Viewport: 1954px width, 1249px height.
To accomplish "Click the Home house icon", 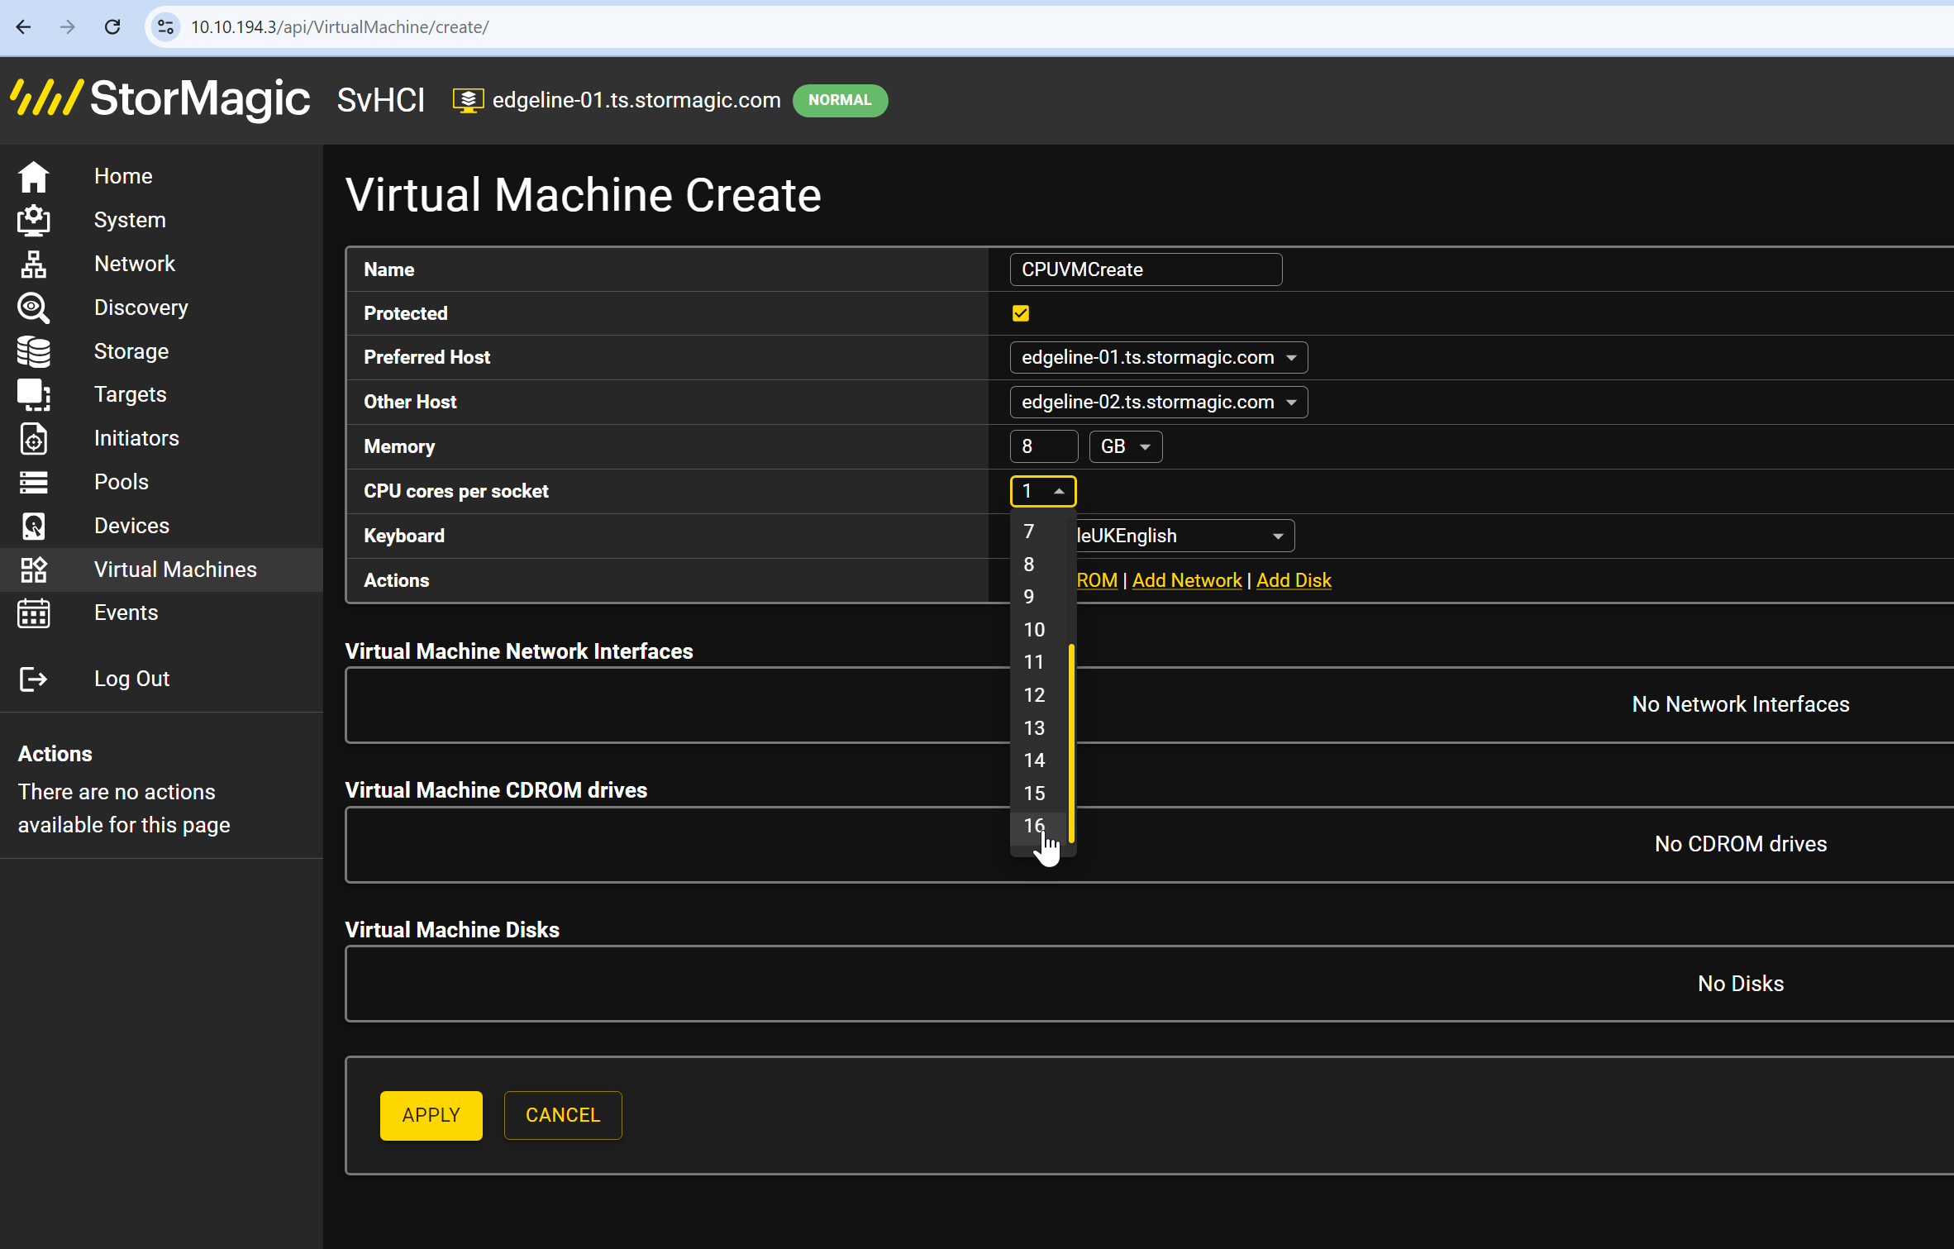I will (34, 177).
